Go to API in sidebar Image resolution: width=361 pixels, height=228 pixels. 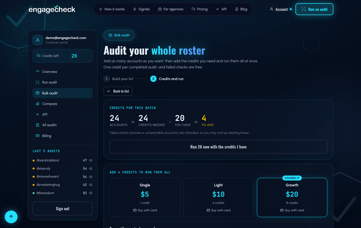63,114
